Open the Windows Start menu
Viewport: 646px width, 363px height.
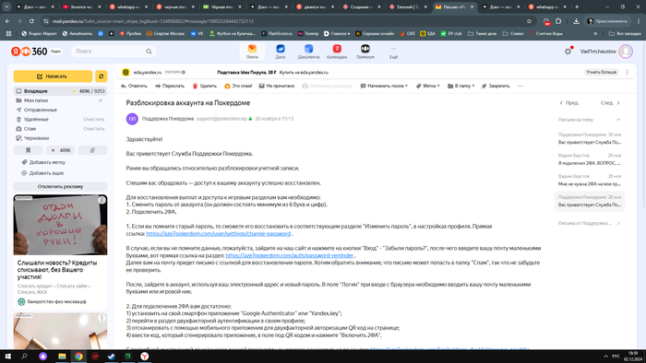(7, 357)
